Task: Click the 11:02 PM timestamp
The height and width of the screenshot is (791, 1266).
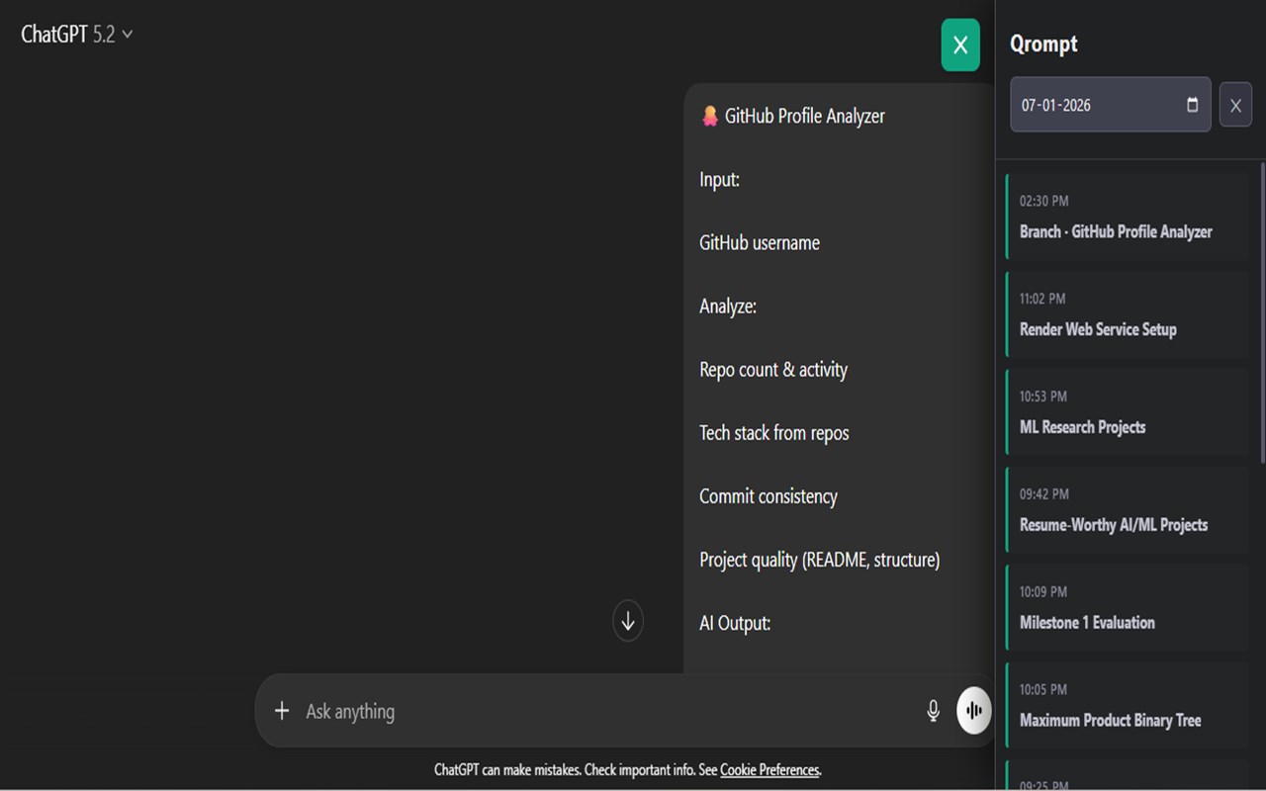Action: pyautogui.click(x=1042, y=299)
